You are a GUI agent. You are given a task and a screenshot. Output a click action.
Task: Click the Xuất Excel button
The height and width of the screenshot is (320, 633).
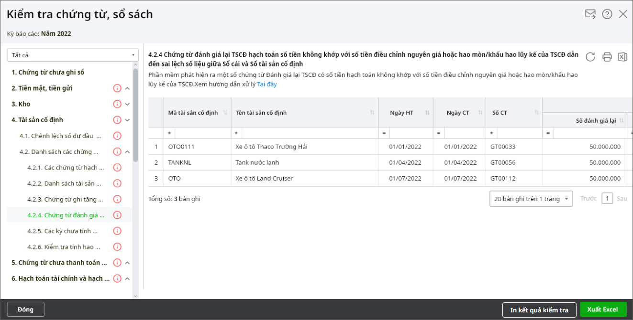click(603, 309)
